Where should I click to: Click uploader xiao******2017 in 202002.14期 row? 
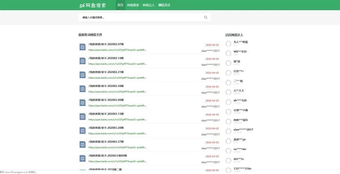(210, 65)
